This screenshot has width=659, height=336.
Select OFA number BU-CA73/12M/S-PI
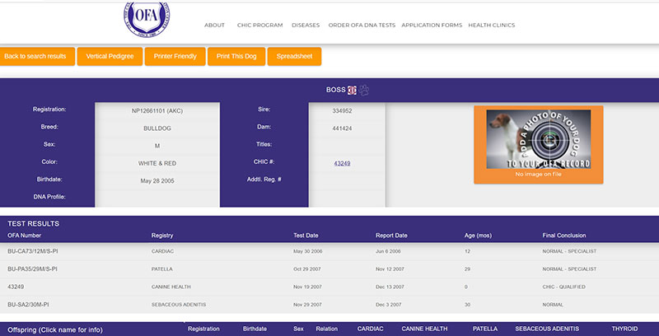[32, 251]
